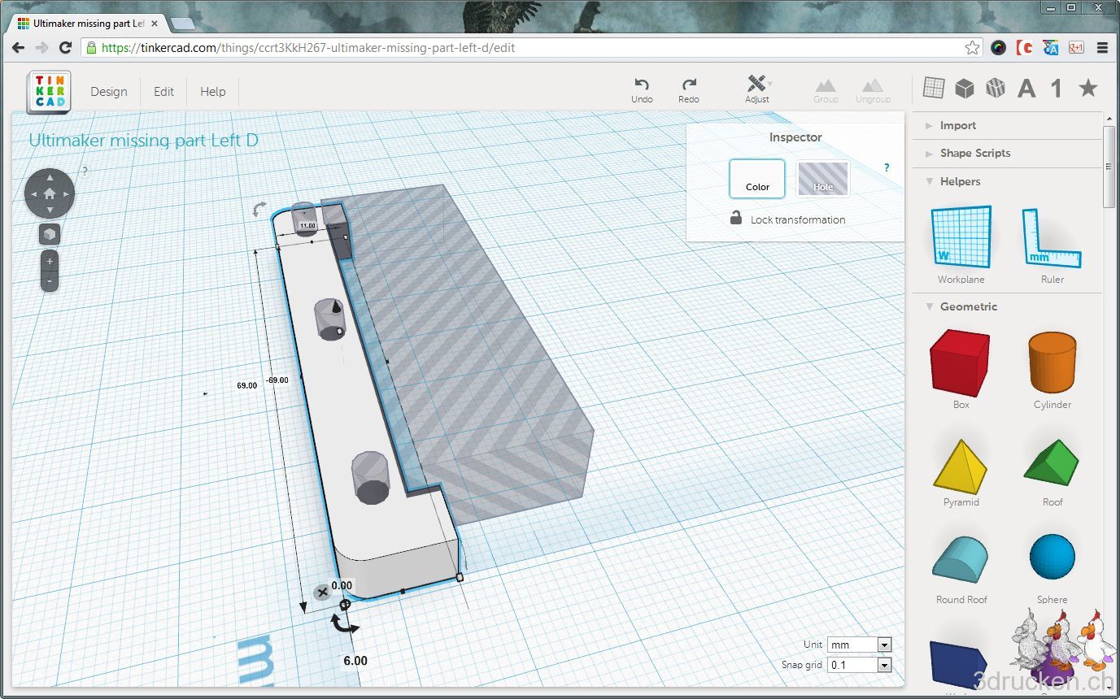Open the Edit menu
Viewport: 1120px width, 699px height.
click(x=164, y=92)
